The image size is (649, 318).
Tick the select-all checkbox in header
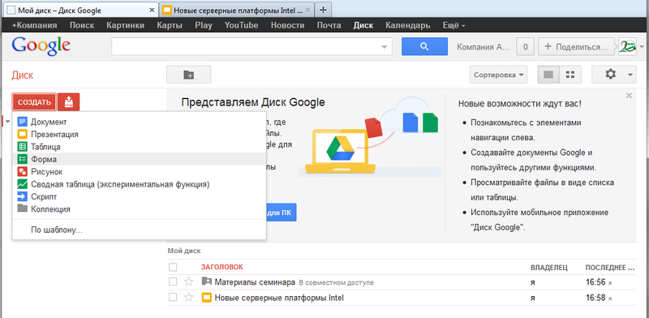click(x=173, y=267)
